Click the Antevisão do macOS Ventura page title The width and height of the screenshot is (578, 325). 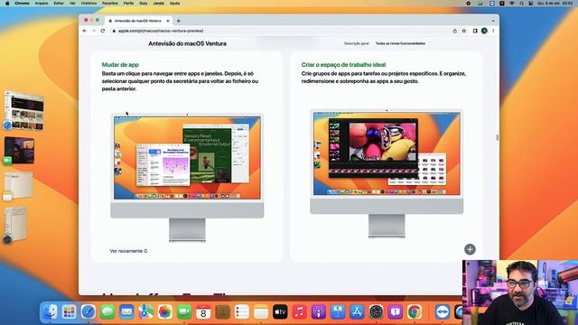(x=187, y=43)
